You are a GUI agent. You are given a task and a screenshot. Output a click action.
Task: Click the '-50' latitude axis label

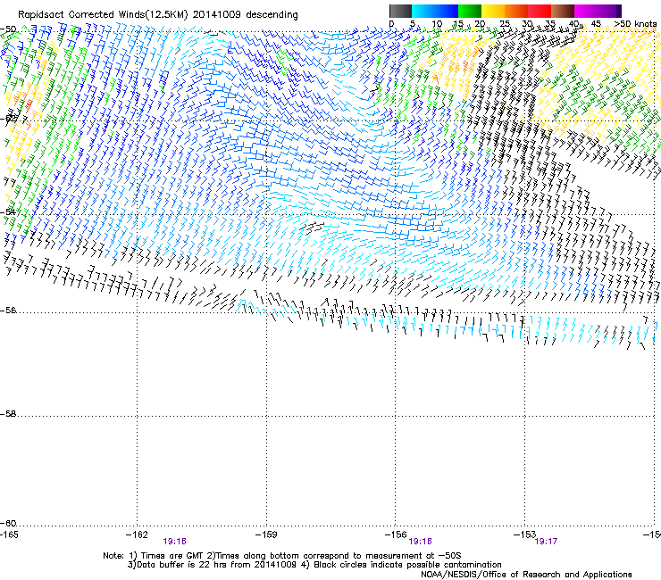tap(8, 29)
